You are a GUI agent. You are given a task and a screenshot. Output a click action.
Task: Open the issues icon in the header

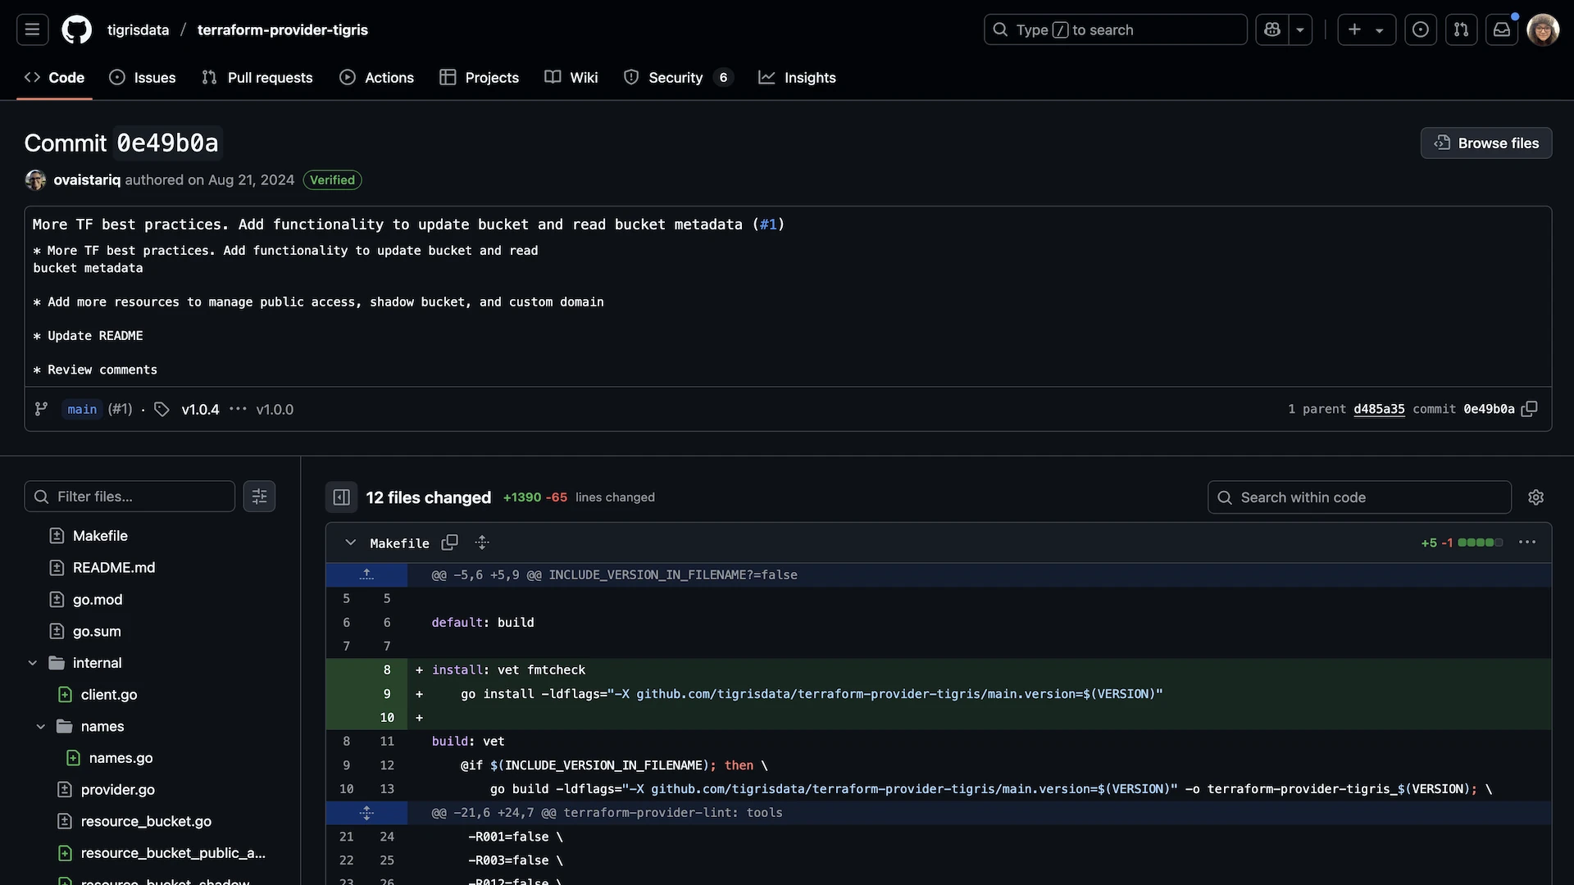pyautogui.click(x=1421, y=29)
